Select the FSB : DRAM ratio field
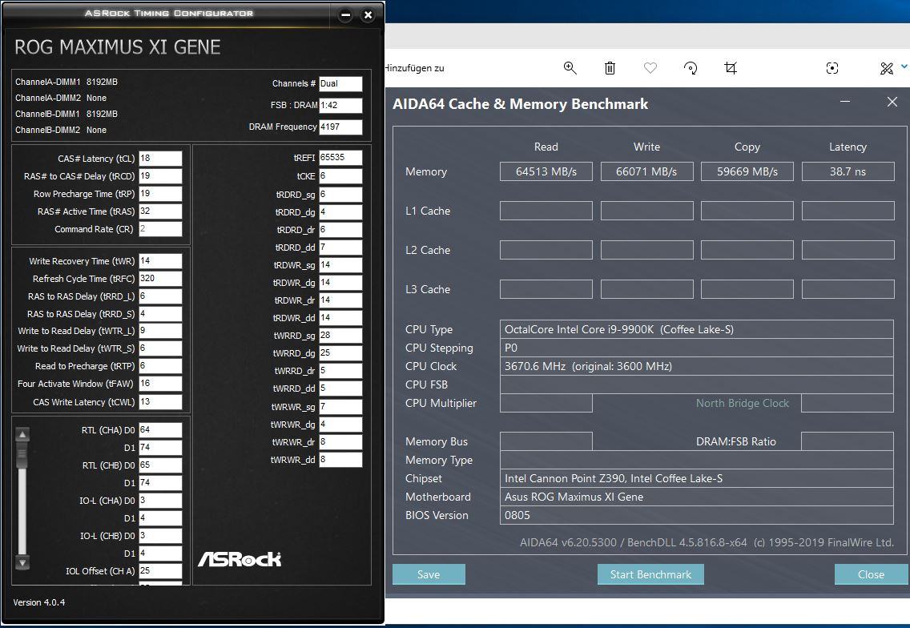 (x=340, y=105)
